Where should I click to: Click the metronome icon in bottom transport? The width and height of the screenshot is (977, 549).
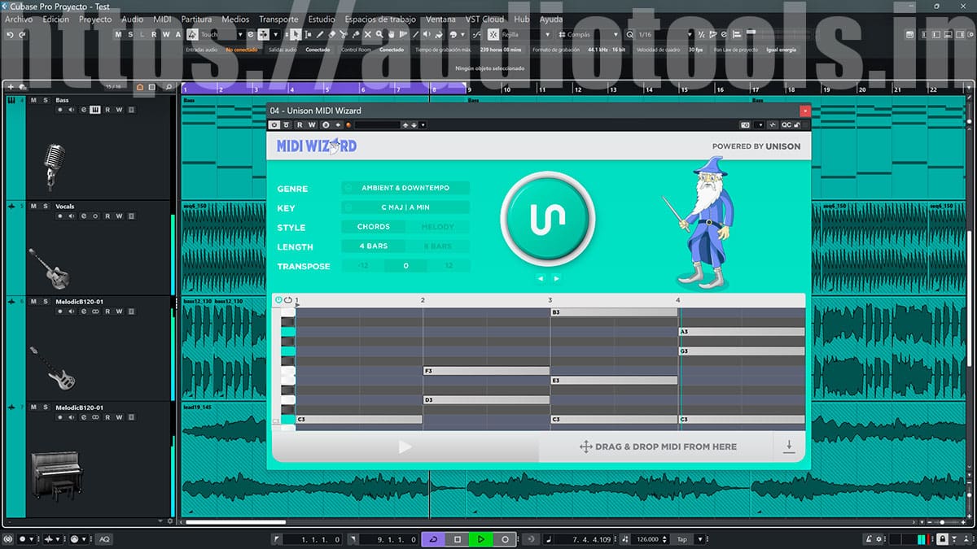pos(870,539)
